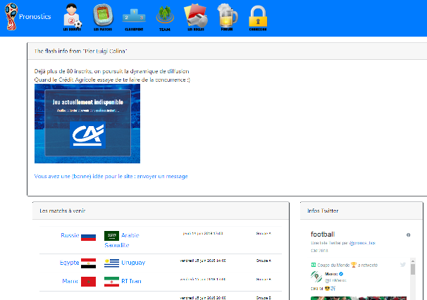This screenshot has height=300, width=427.
Task: Click the flash info 'Pier Luigi Colina' header
Action: click(x=227, y=51)
